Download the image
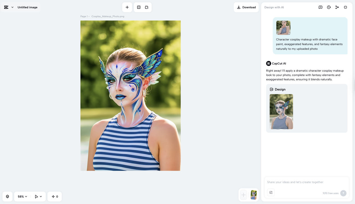The image size is (355, 204). [x=246, y=7]
